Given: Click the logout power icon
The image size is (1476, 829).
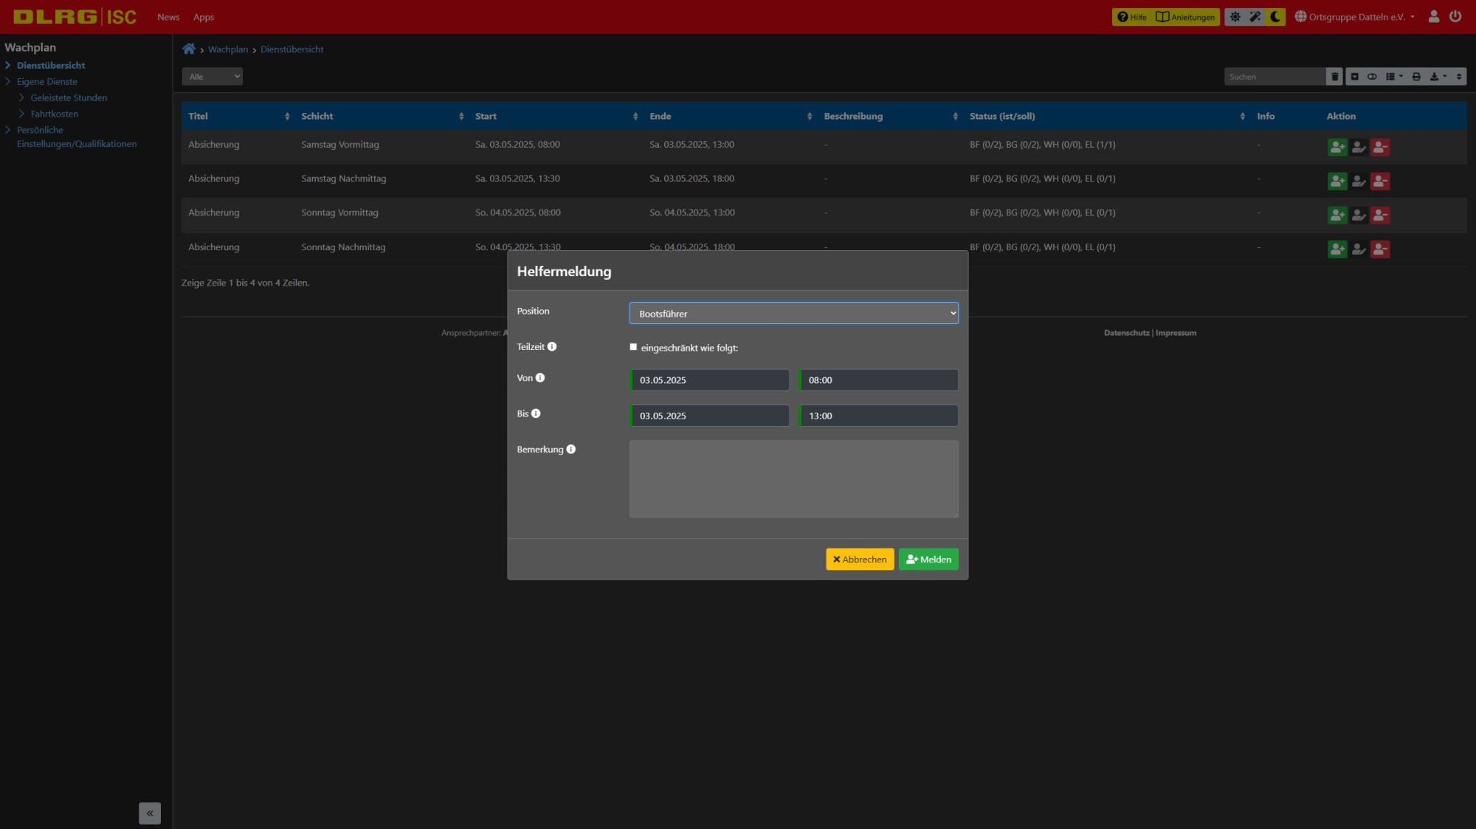Looking at the screenshot, I should click(1455, 16).
